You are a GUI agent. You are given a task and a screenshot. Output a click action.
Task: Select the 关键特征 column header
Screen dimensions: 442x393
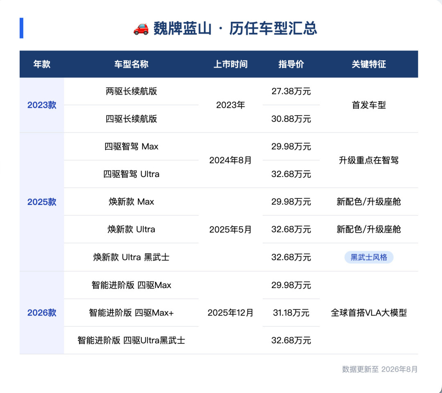click(x=369, y=64)
